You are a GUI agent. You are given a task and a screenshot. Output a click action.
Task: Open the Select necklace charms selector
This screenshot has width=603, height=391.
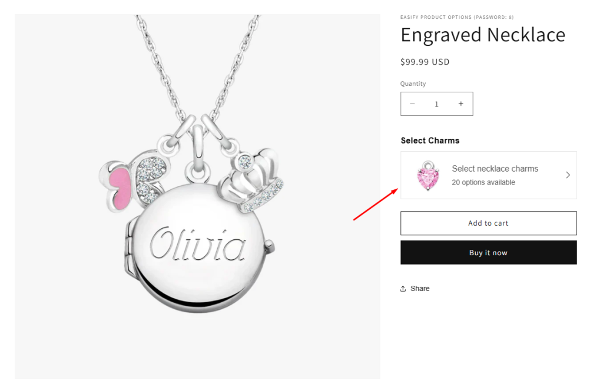tap(495, 169)
